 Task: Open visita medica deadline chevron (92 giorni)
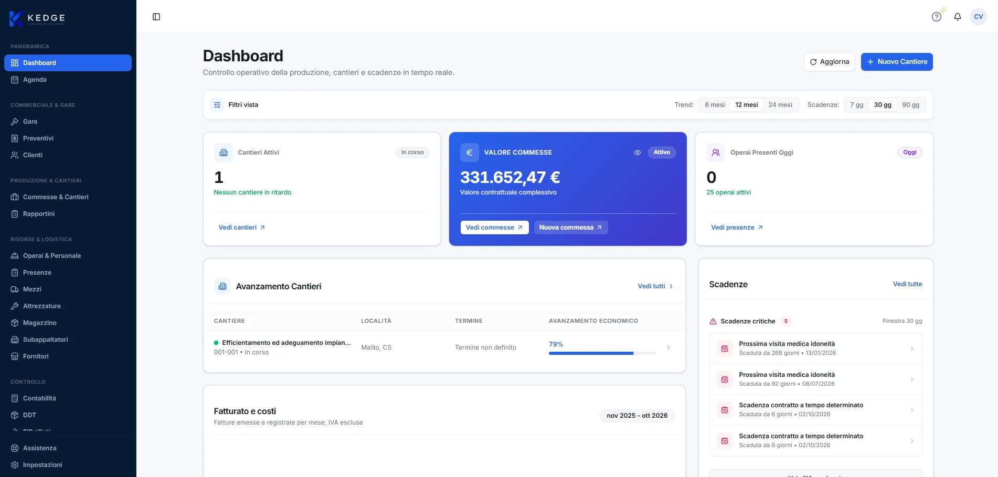point(912,380)
